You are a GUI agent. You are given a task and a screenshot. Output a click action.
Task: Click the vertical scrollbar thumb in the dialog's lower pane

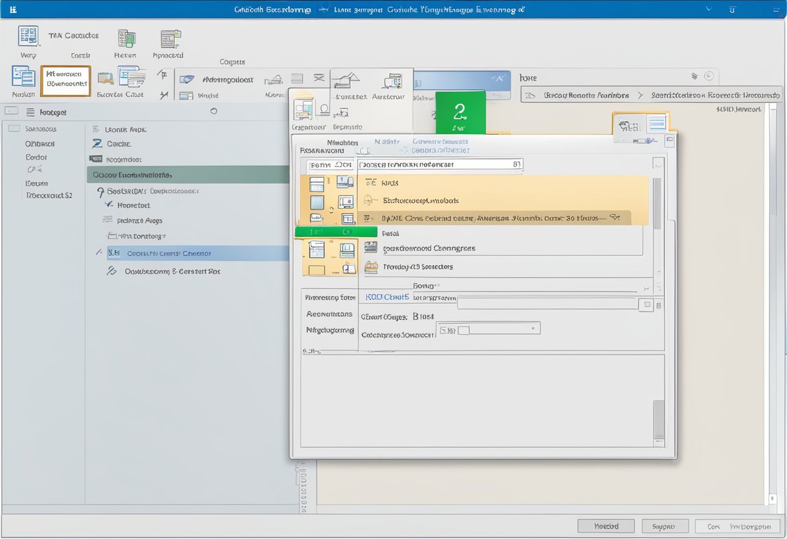click(658, 419)
